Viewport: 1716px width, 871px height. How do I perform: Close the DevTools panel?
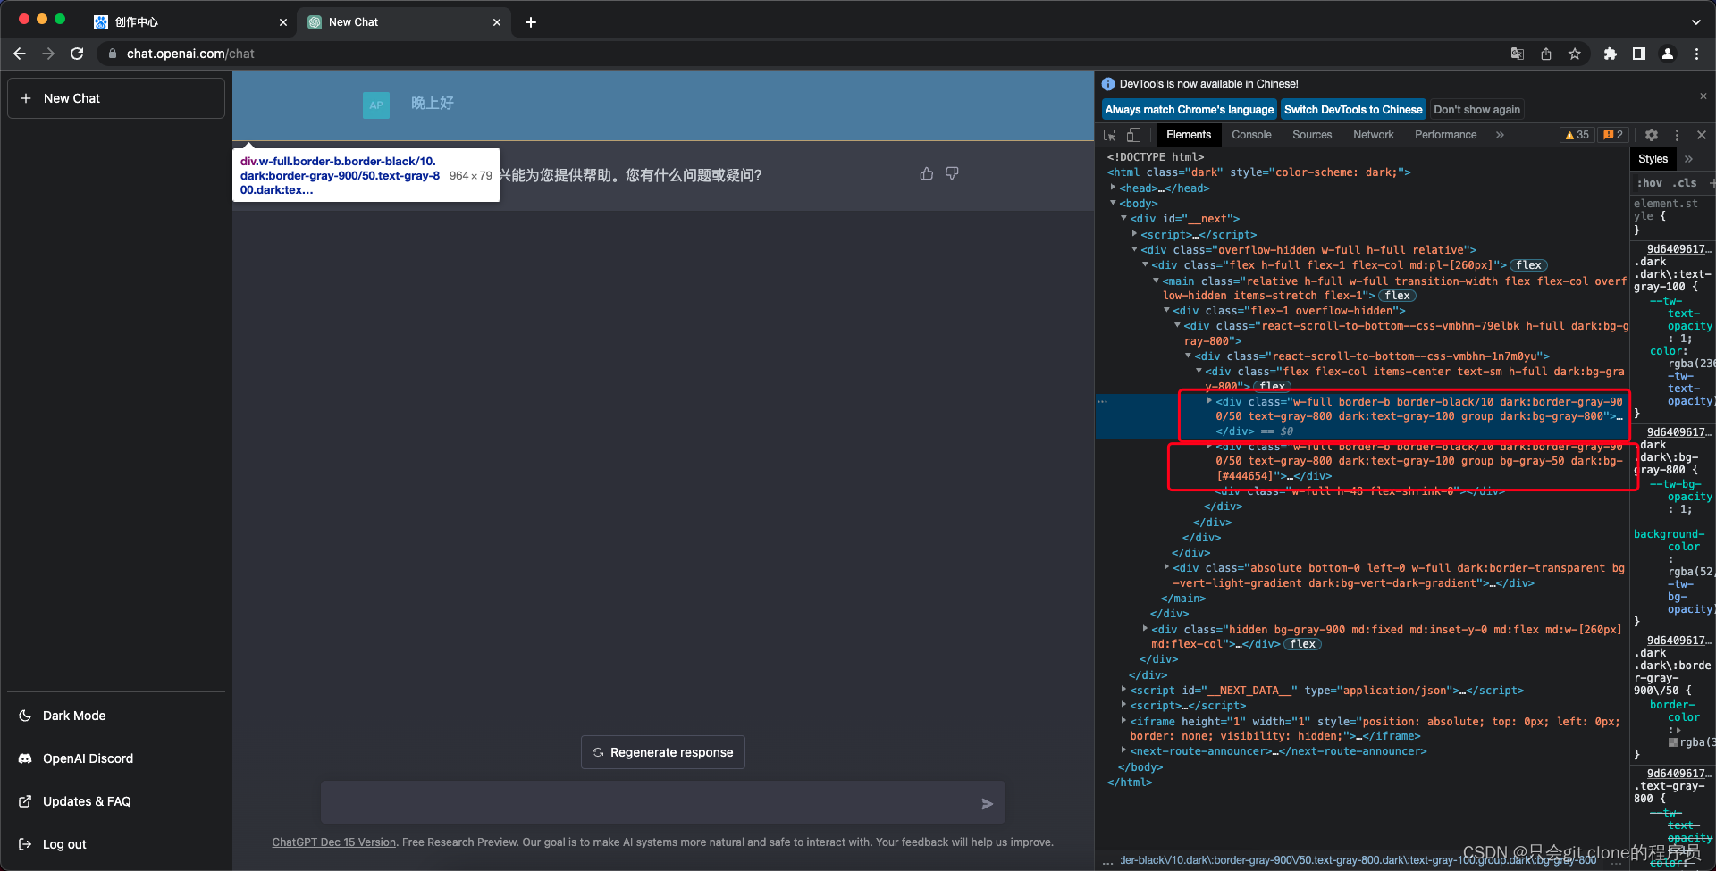[1702, 135]
